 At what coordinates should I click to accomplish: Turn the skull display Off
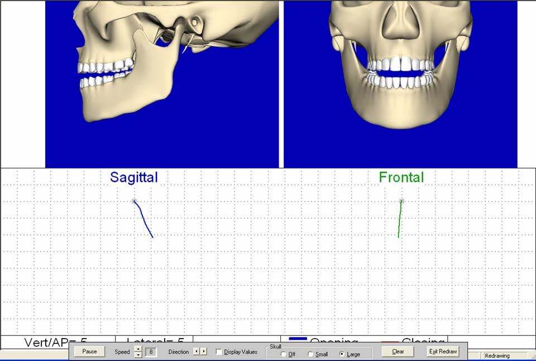click(x=283, y=354)
